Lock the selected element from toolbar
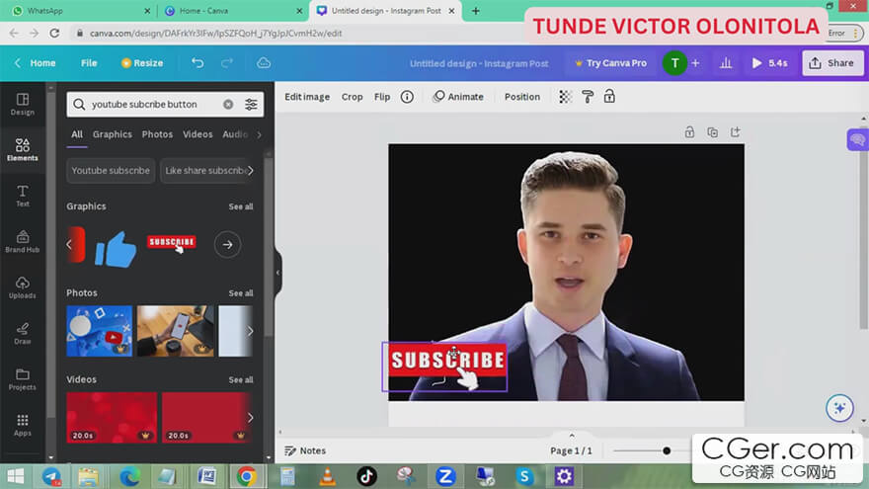Viewport: 869px width, 489px height. click(x=609, y=97)
